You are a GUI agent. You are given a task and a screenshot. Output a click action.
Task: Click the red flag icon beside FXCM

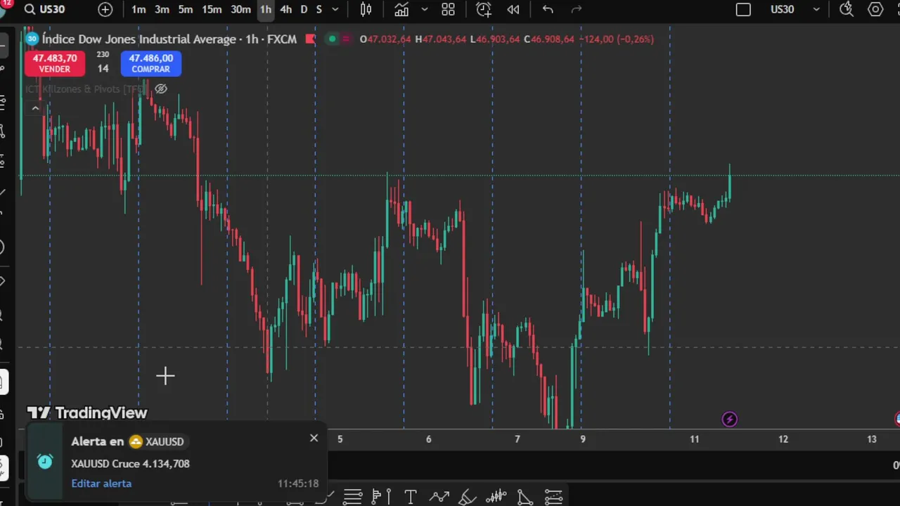click(x=310, y=39)
